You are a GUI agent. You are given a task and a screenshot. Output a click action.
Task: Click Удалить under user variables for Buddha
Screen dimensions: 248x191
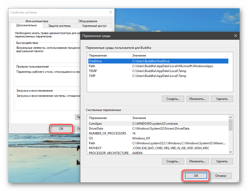tap(222, 99)
